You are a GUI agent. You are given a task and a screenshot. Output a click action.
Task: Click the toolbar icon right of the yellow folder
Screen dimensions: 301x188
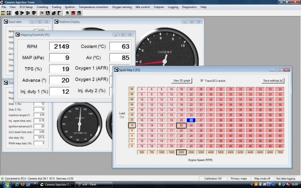(9, 13)
